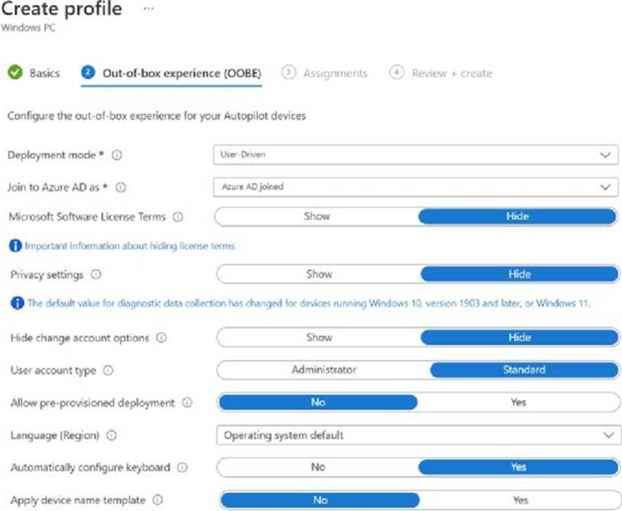Open important information about hiding license terms

[129, 246]
